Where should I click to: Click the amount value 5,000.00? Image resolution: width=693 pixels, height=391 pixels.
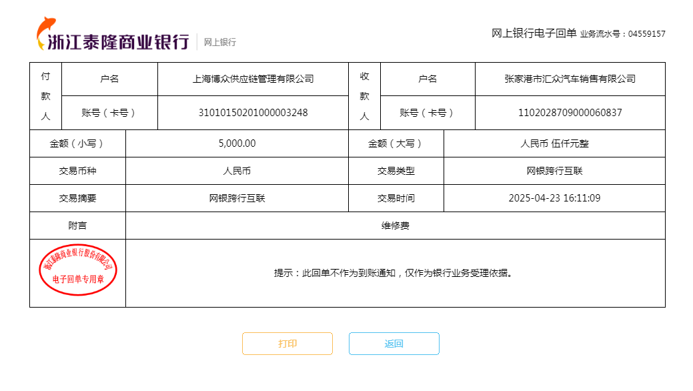pyautogui.click(x=237, y=143)
